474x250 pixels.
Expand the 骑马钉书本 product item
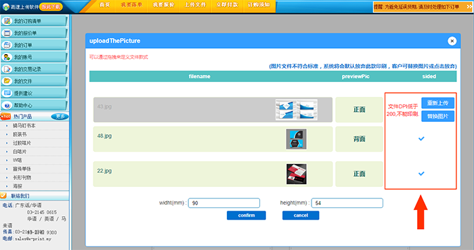[24, 125]
